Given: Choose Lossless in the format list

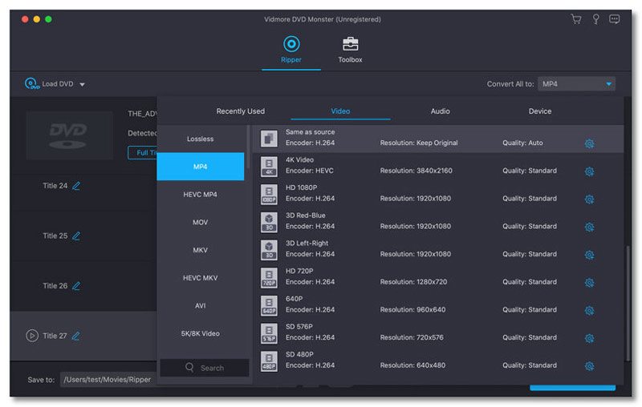Looking at the screenshot, I should coord(200,139).
